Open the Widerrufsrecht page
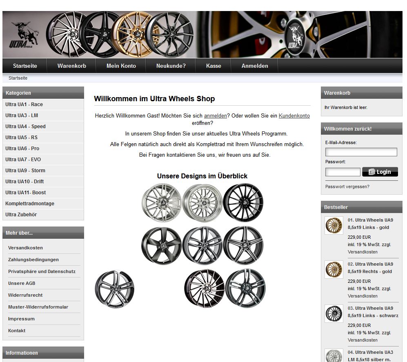Viewport: 407px width, 362px height. click(25, 295)
